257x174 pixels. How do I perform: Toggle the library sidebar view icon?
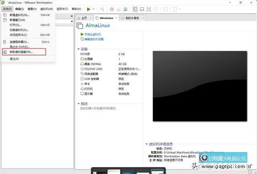(135, 9)
